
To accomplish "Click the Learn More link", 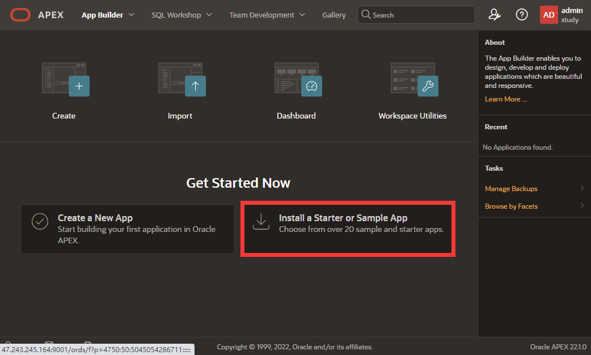I will click(x=506, y=99).
